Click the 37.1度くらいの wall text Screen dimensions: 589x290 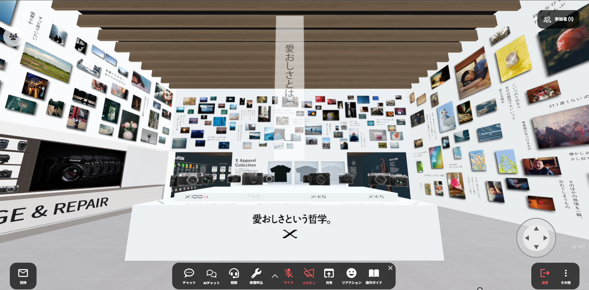568,101
